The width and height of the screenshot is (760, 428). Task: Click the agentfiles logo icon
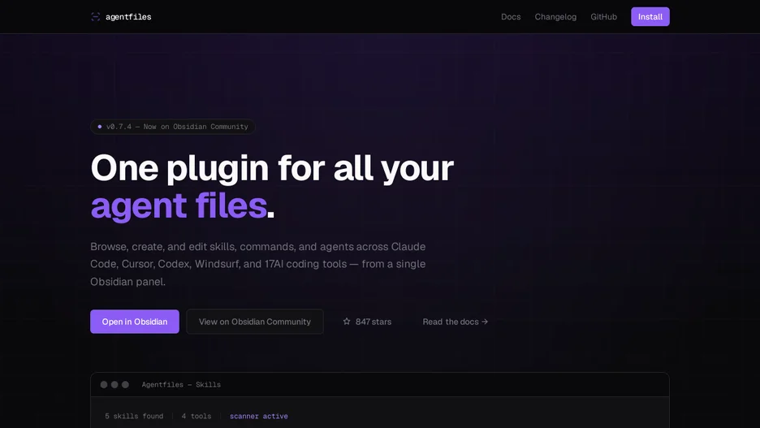click(96, 17)
